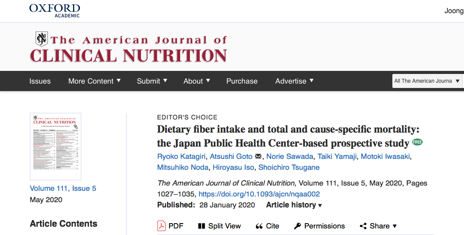The image size is (464, 235).
Task: Click the Split View columns icon
Action: tap(202, 226)
